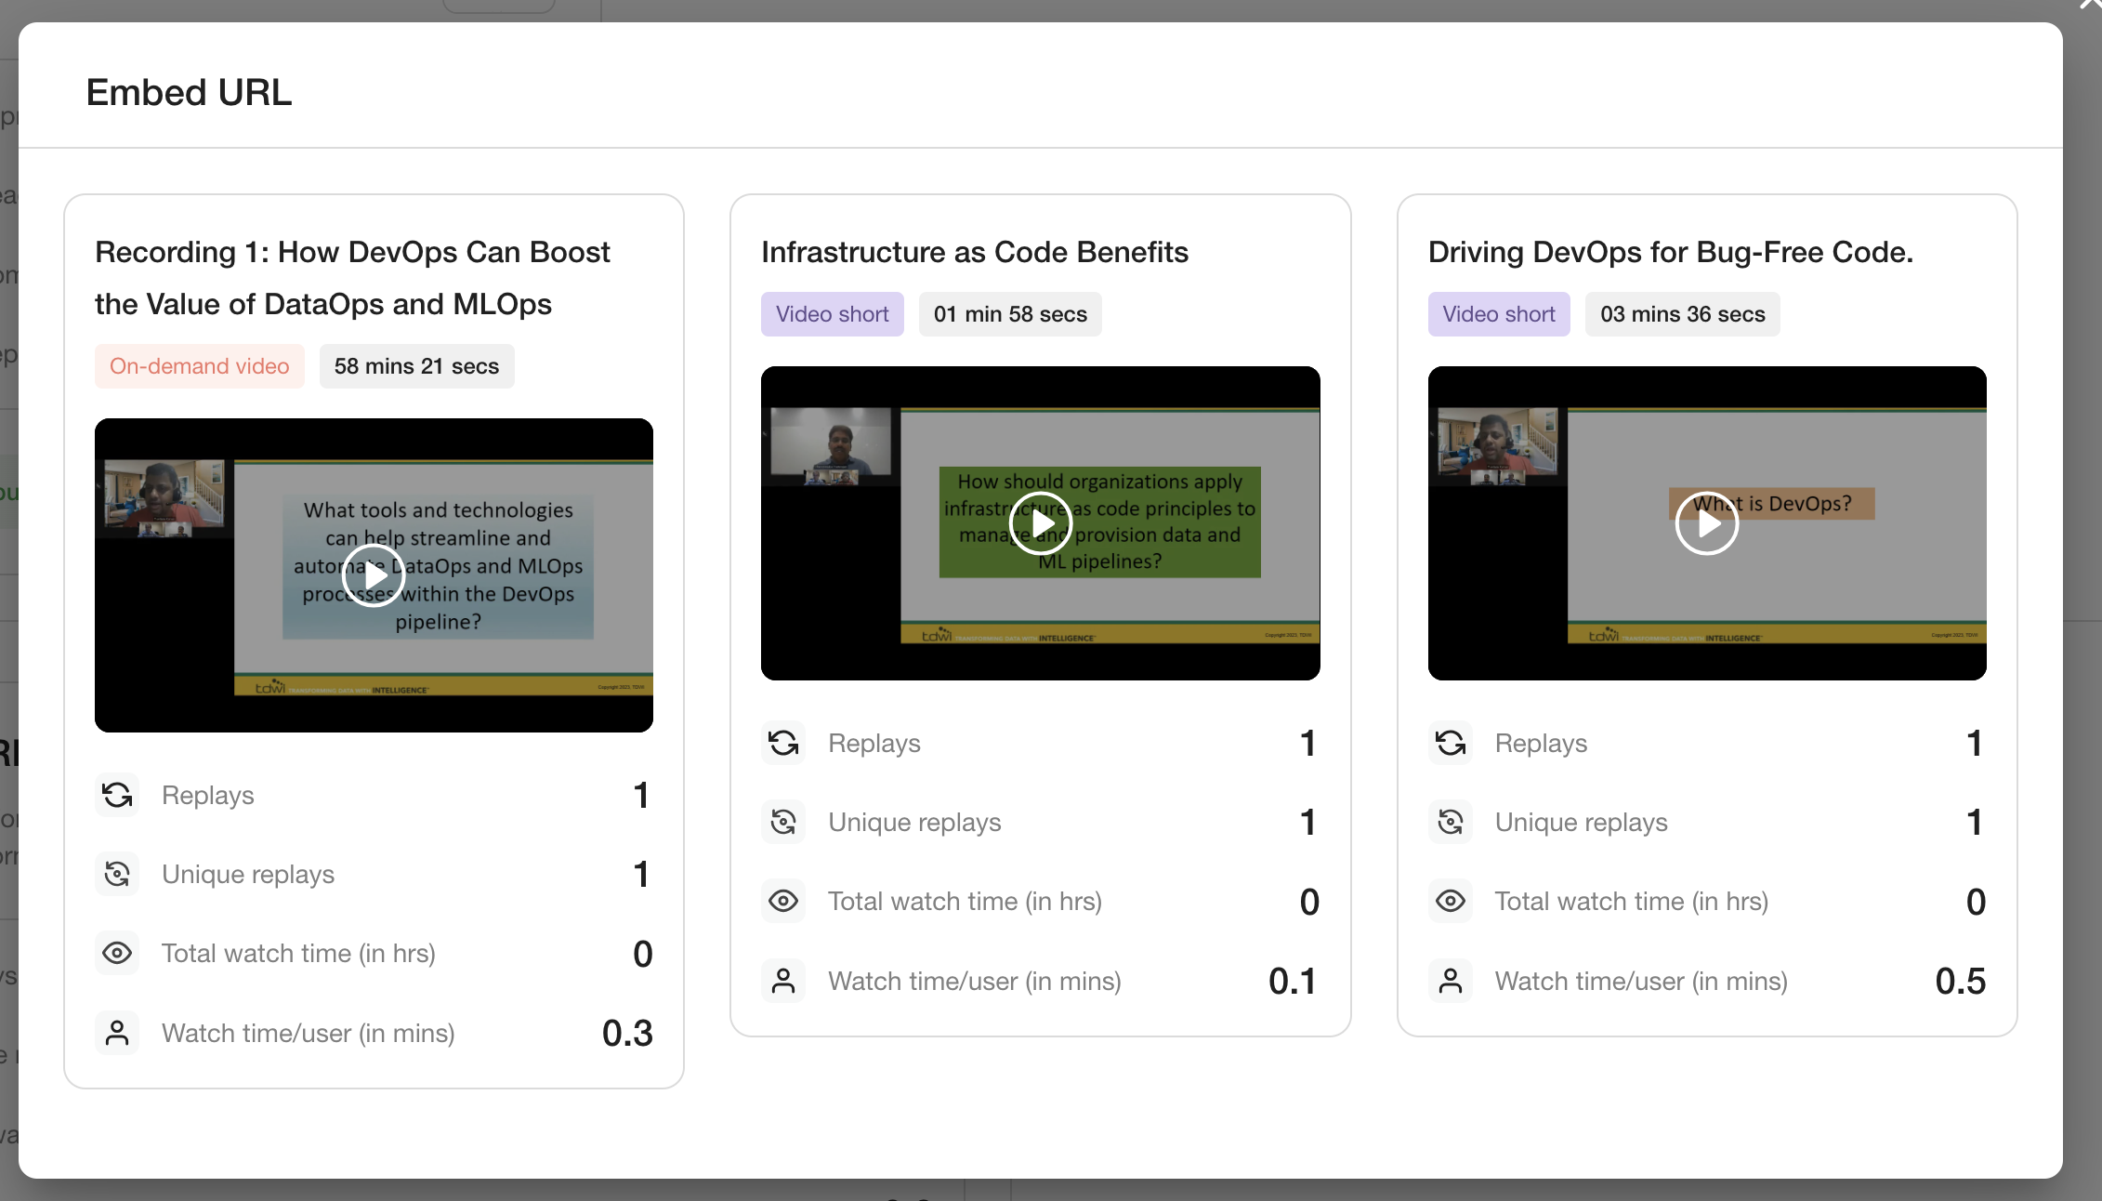Click the Replays icon in the Driving DevOps card

tap(1450, 743)
